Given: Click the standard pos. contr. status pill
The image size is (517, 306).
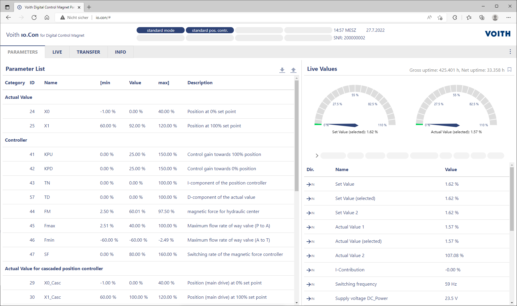Looking at the screenshot, I should [x=210, y=30].
